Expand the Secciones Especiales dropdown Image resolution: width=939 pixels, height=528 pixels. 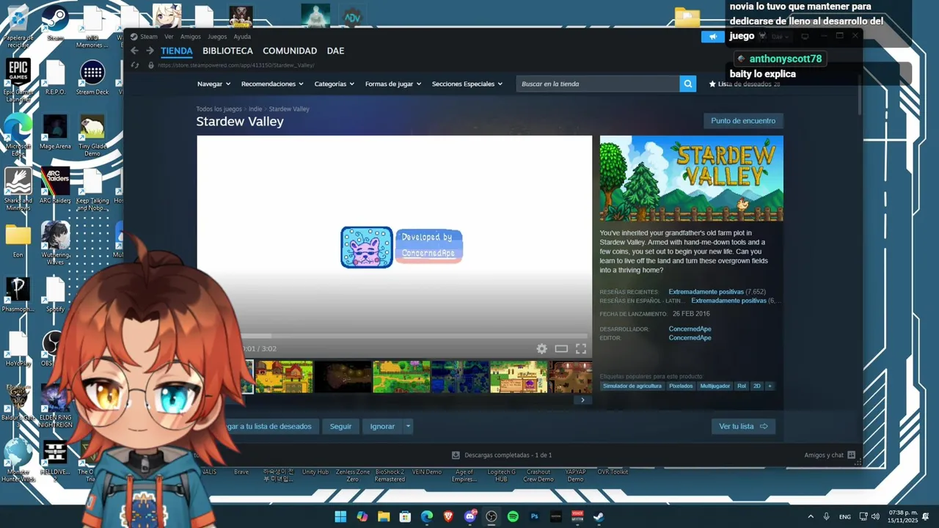(x=467, y=84)
